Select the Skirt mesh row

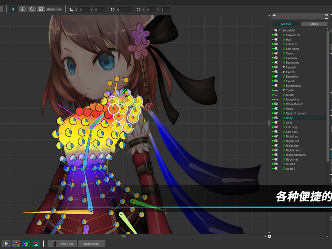click(x=299, y=122)
